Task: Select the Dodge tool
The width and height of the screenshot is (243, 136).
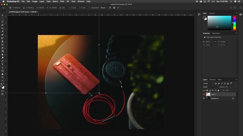Action: (2, 58)
